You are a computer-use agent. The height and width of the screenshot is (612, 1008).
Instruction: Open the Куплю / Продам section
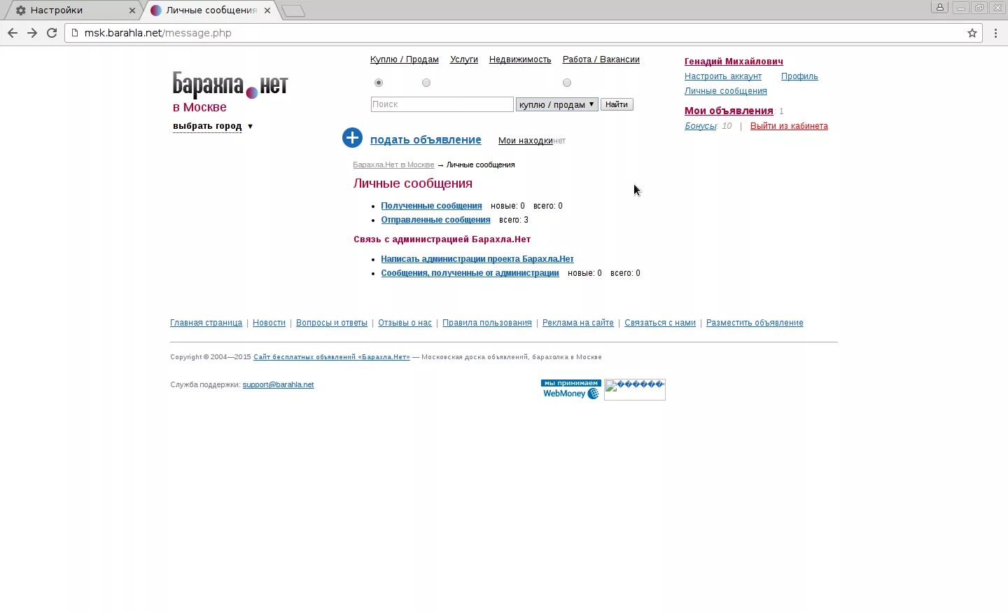(405, 60)
